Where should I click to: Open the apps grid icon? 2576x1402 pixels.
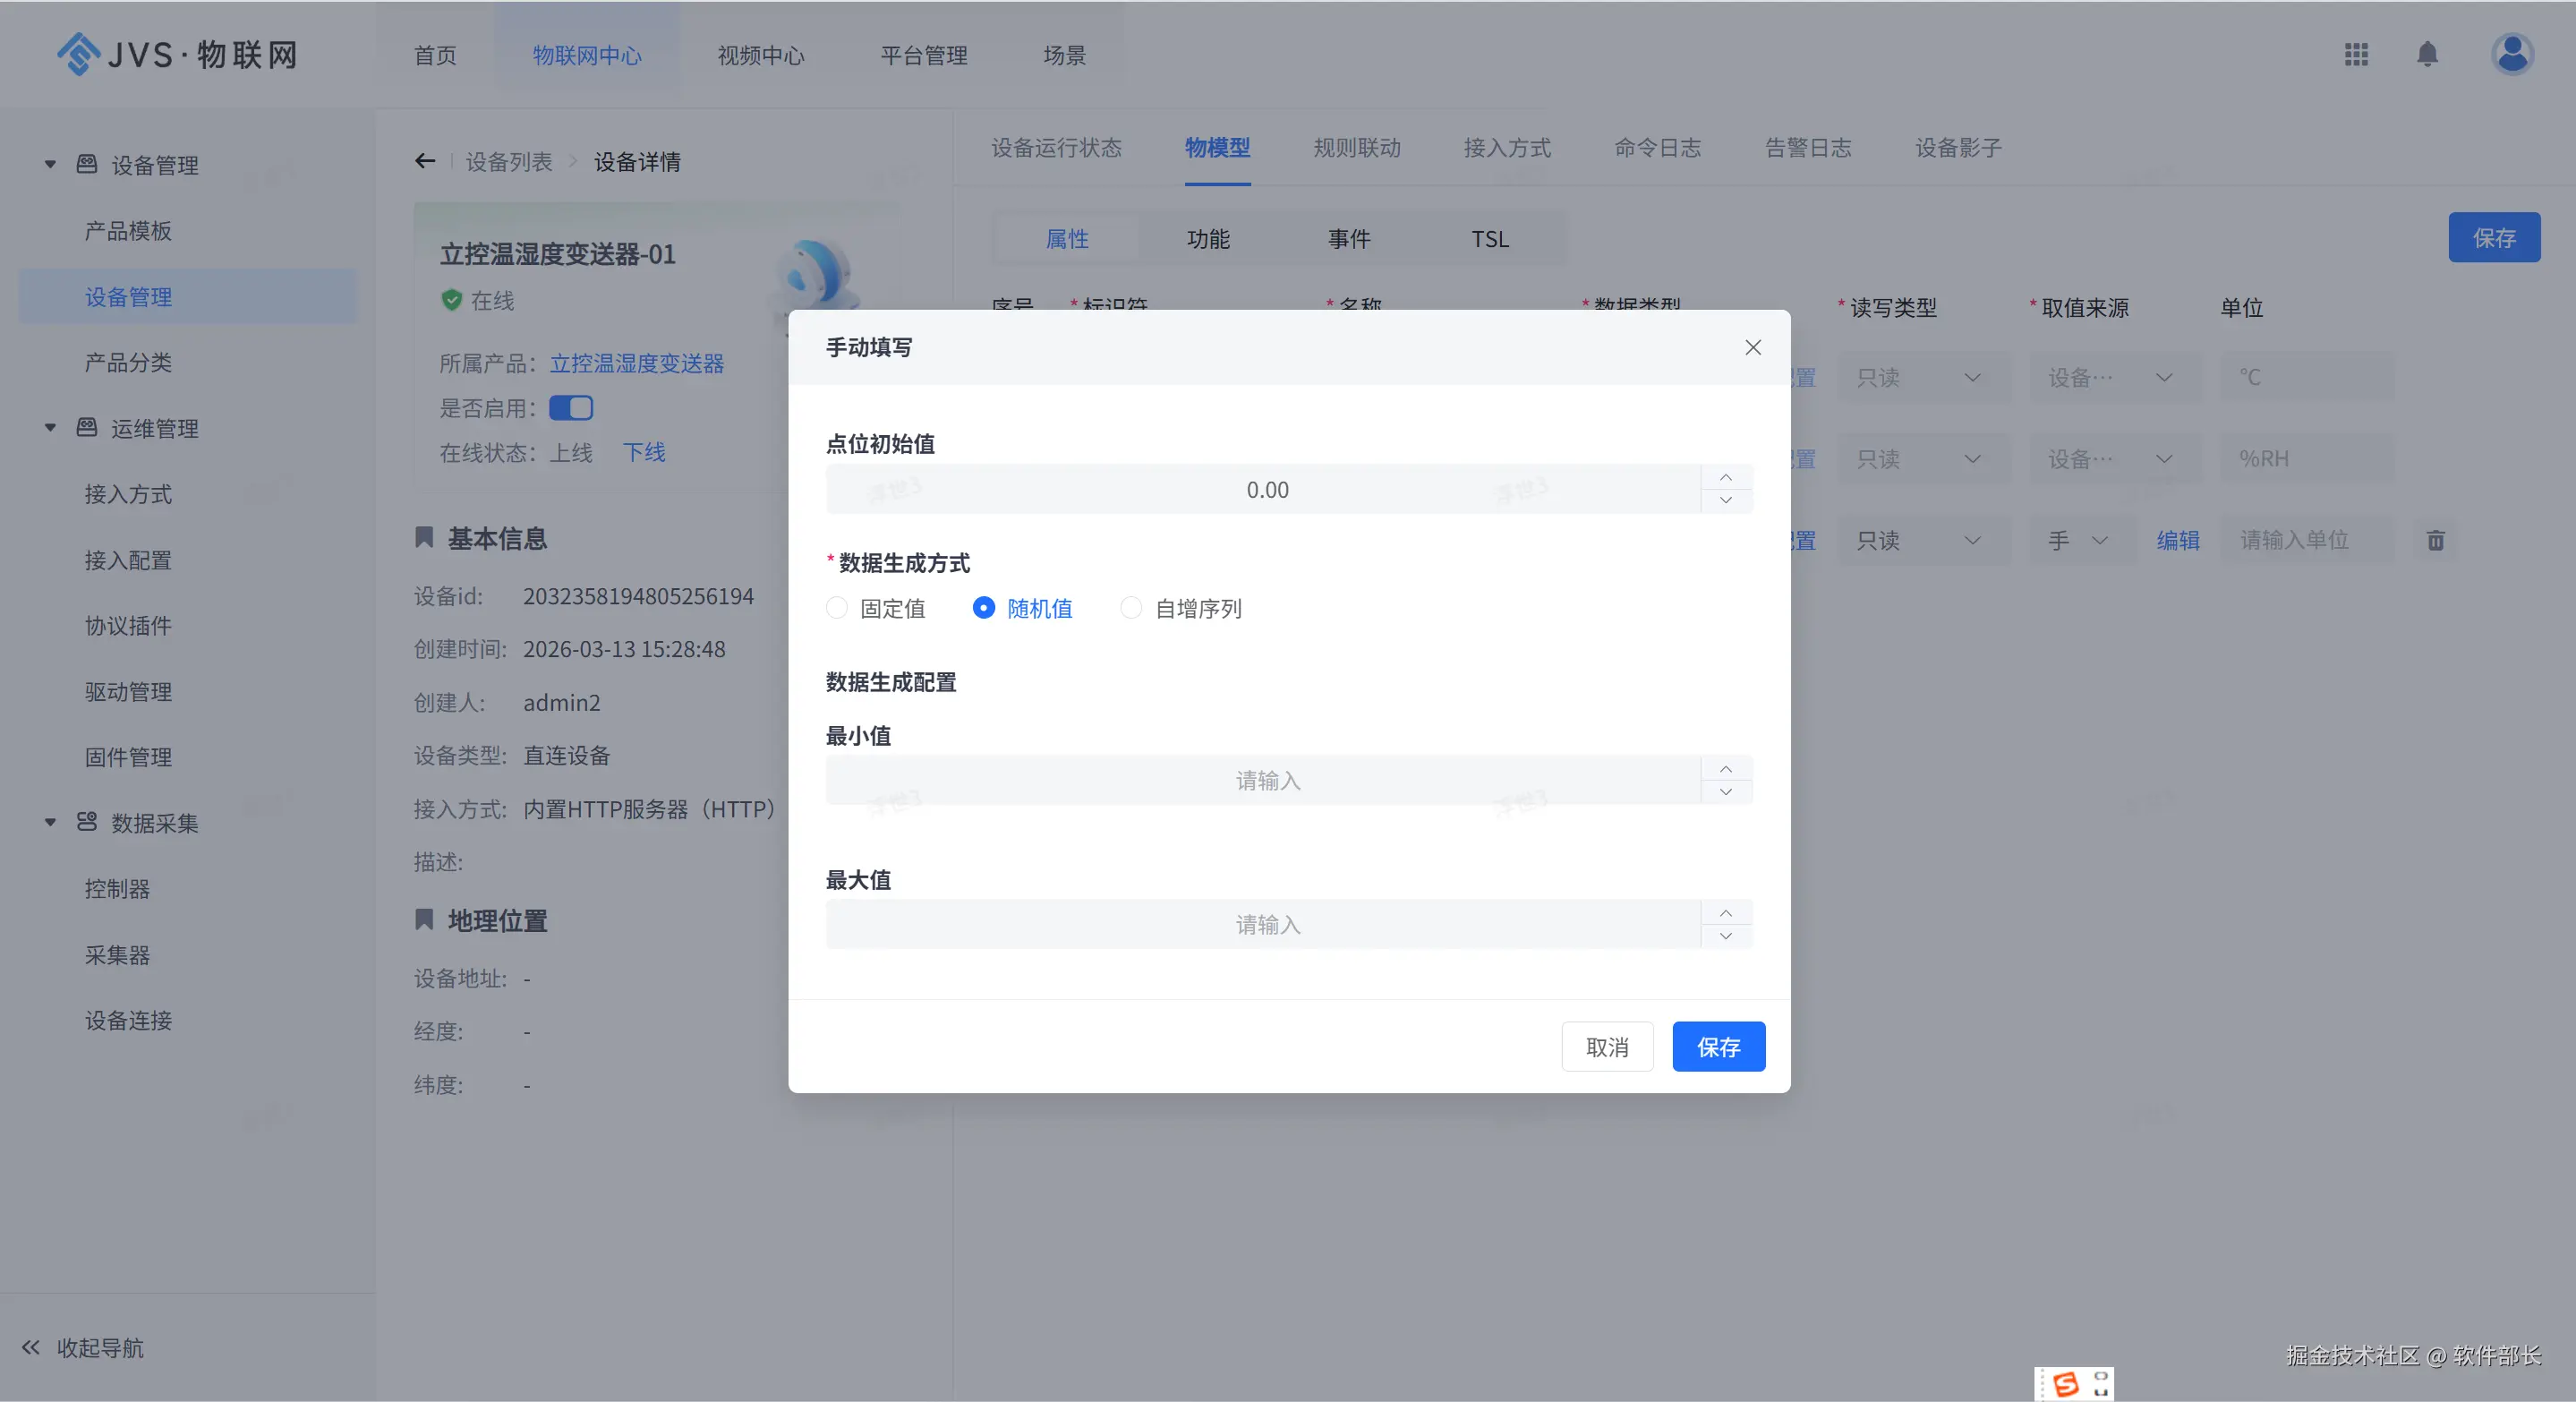tap(2356, 54)
